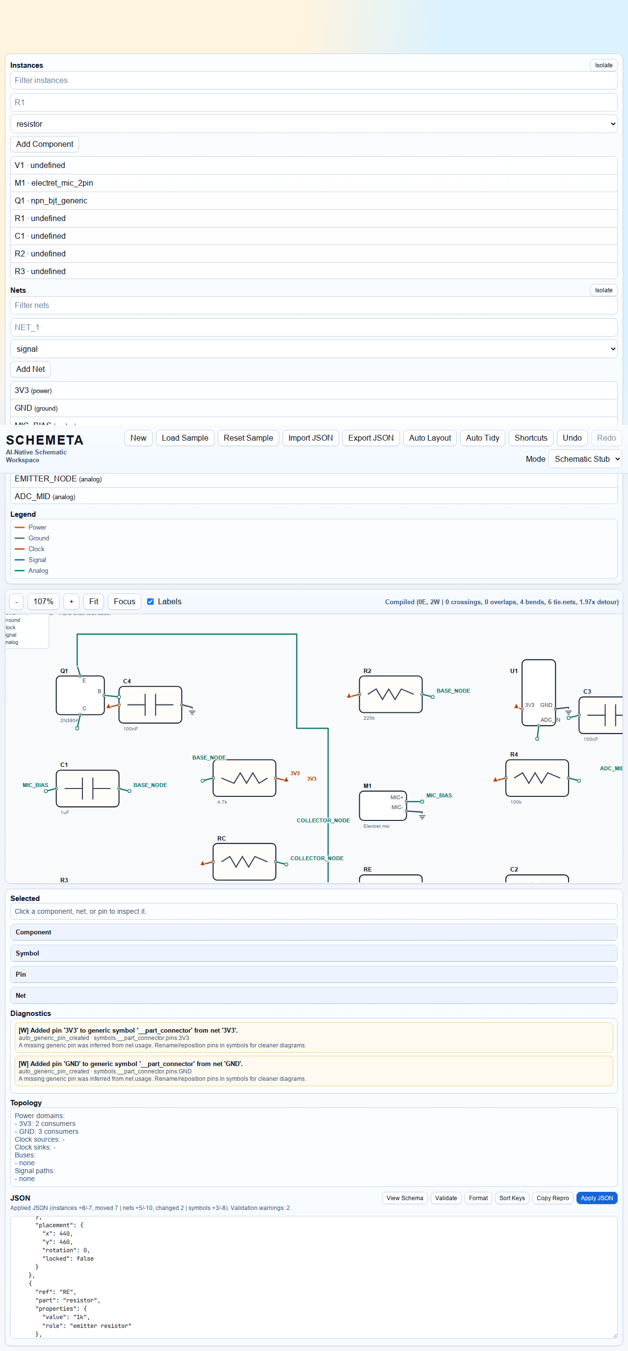Image resolution: width=628 pixels, height=1351 pixels.
Task: Open the Mode dropdown Schematic Stub
Action: pyautogui.click(x=584, y=459)
